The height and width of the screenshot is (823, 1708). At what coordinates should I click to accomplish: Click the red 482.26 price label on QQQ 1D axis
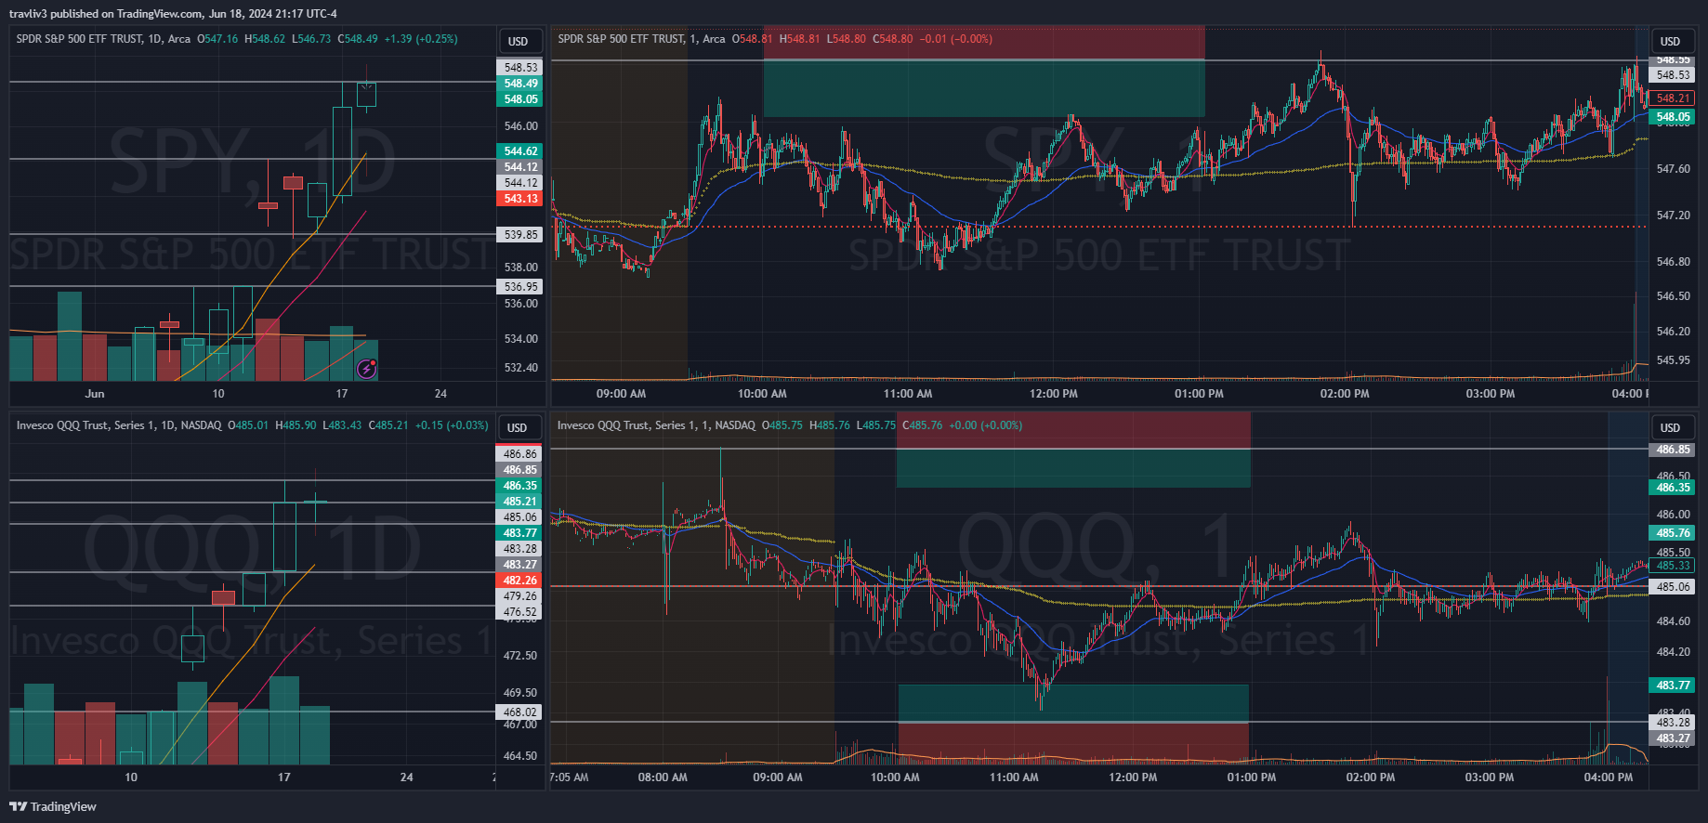(520, 581)
